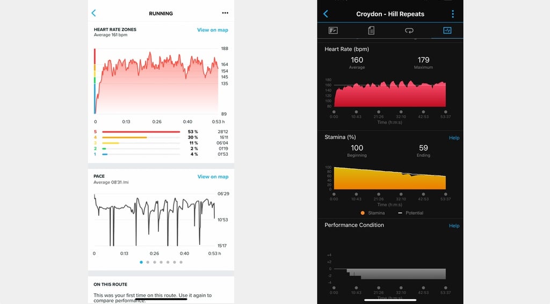550x304 pixels.
Task: Open Help for Performance Condition
Action: [454, 226]
